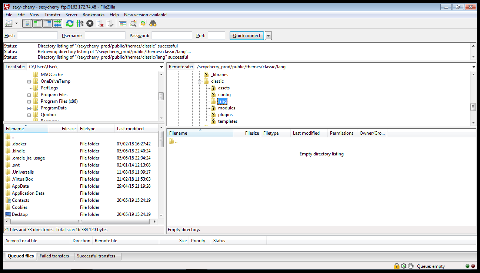This screenshot has height=273, width=480.
Task: Toggle the local directory tree display
Action: (x=37, y=23)
